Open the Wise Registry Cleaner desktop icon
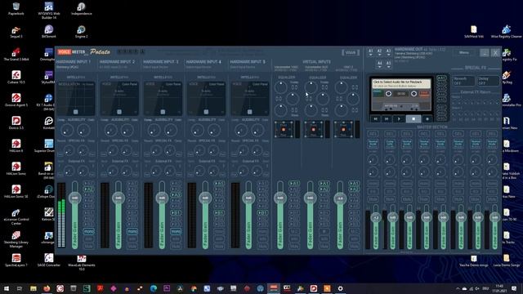 507,32
